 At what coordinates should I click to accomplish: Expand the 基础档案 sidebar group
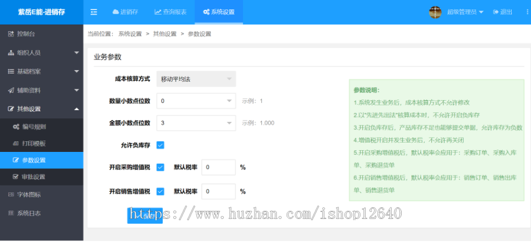pos(42,72)
